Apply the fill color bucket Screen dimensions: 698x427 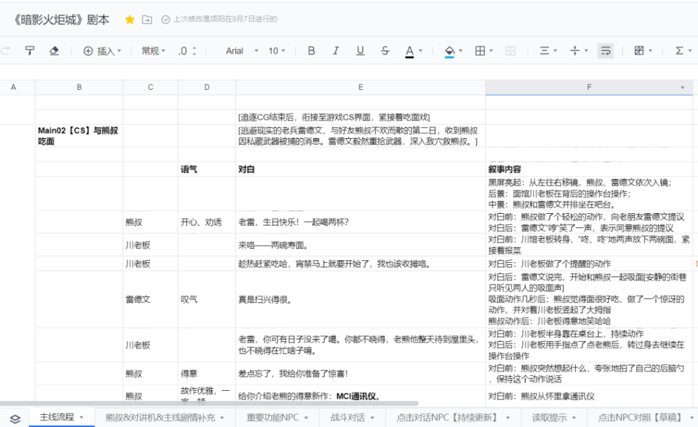coord(450,51)
